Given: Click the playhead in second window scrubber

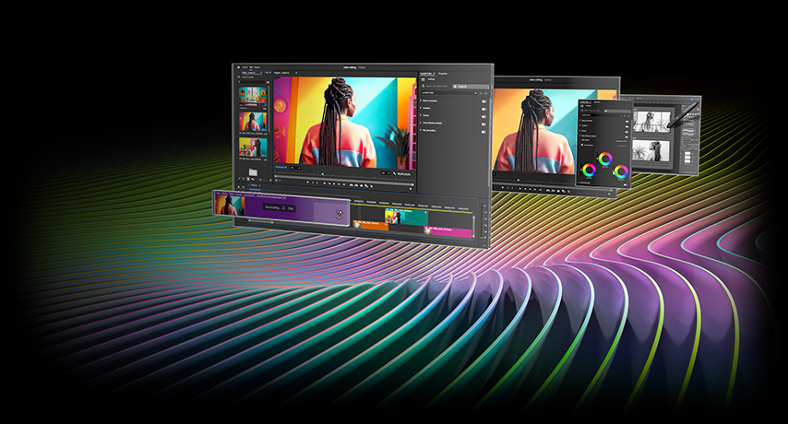Looking at the screenshot, I should tap(519, 180).
